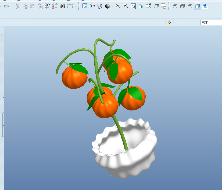
Task: Switch to No Hidden display style
Action: tap(190, 6)
